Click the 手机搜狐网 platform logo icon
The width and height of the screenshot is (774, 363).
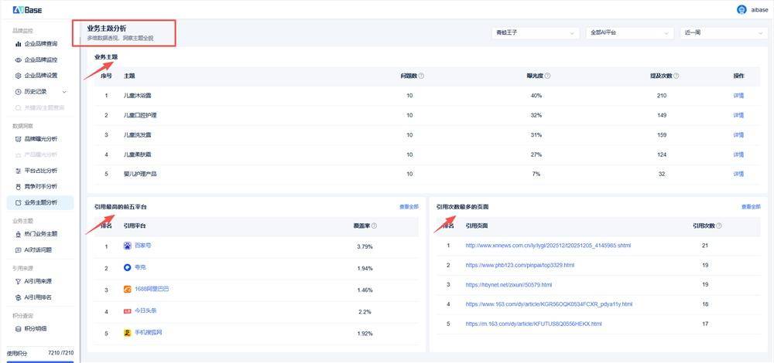pyautogui.click(x=128, y=333)
